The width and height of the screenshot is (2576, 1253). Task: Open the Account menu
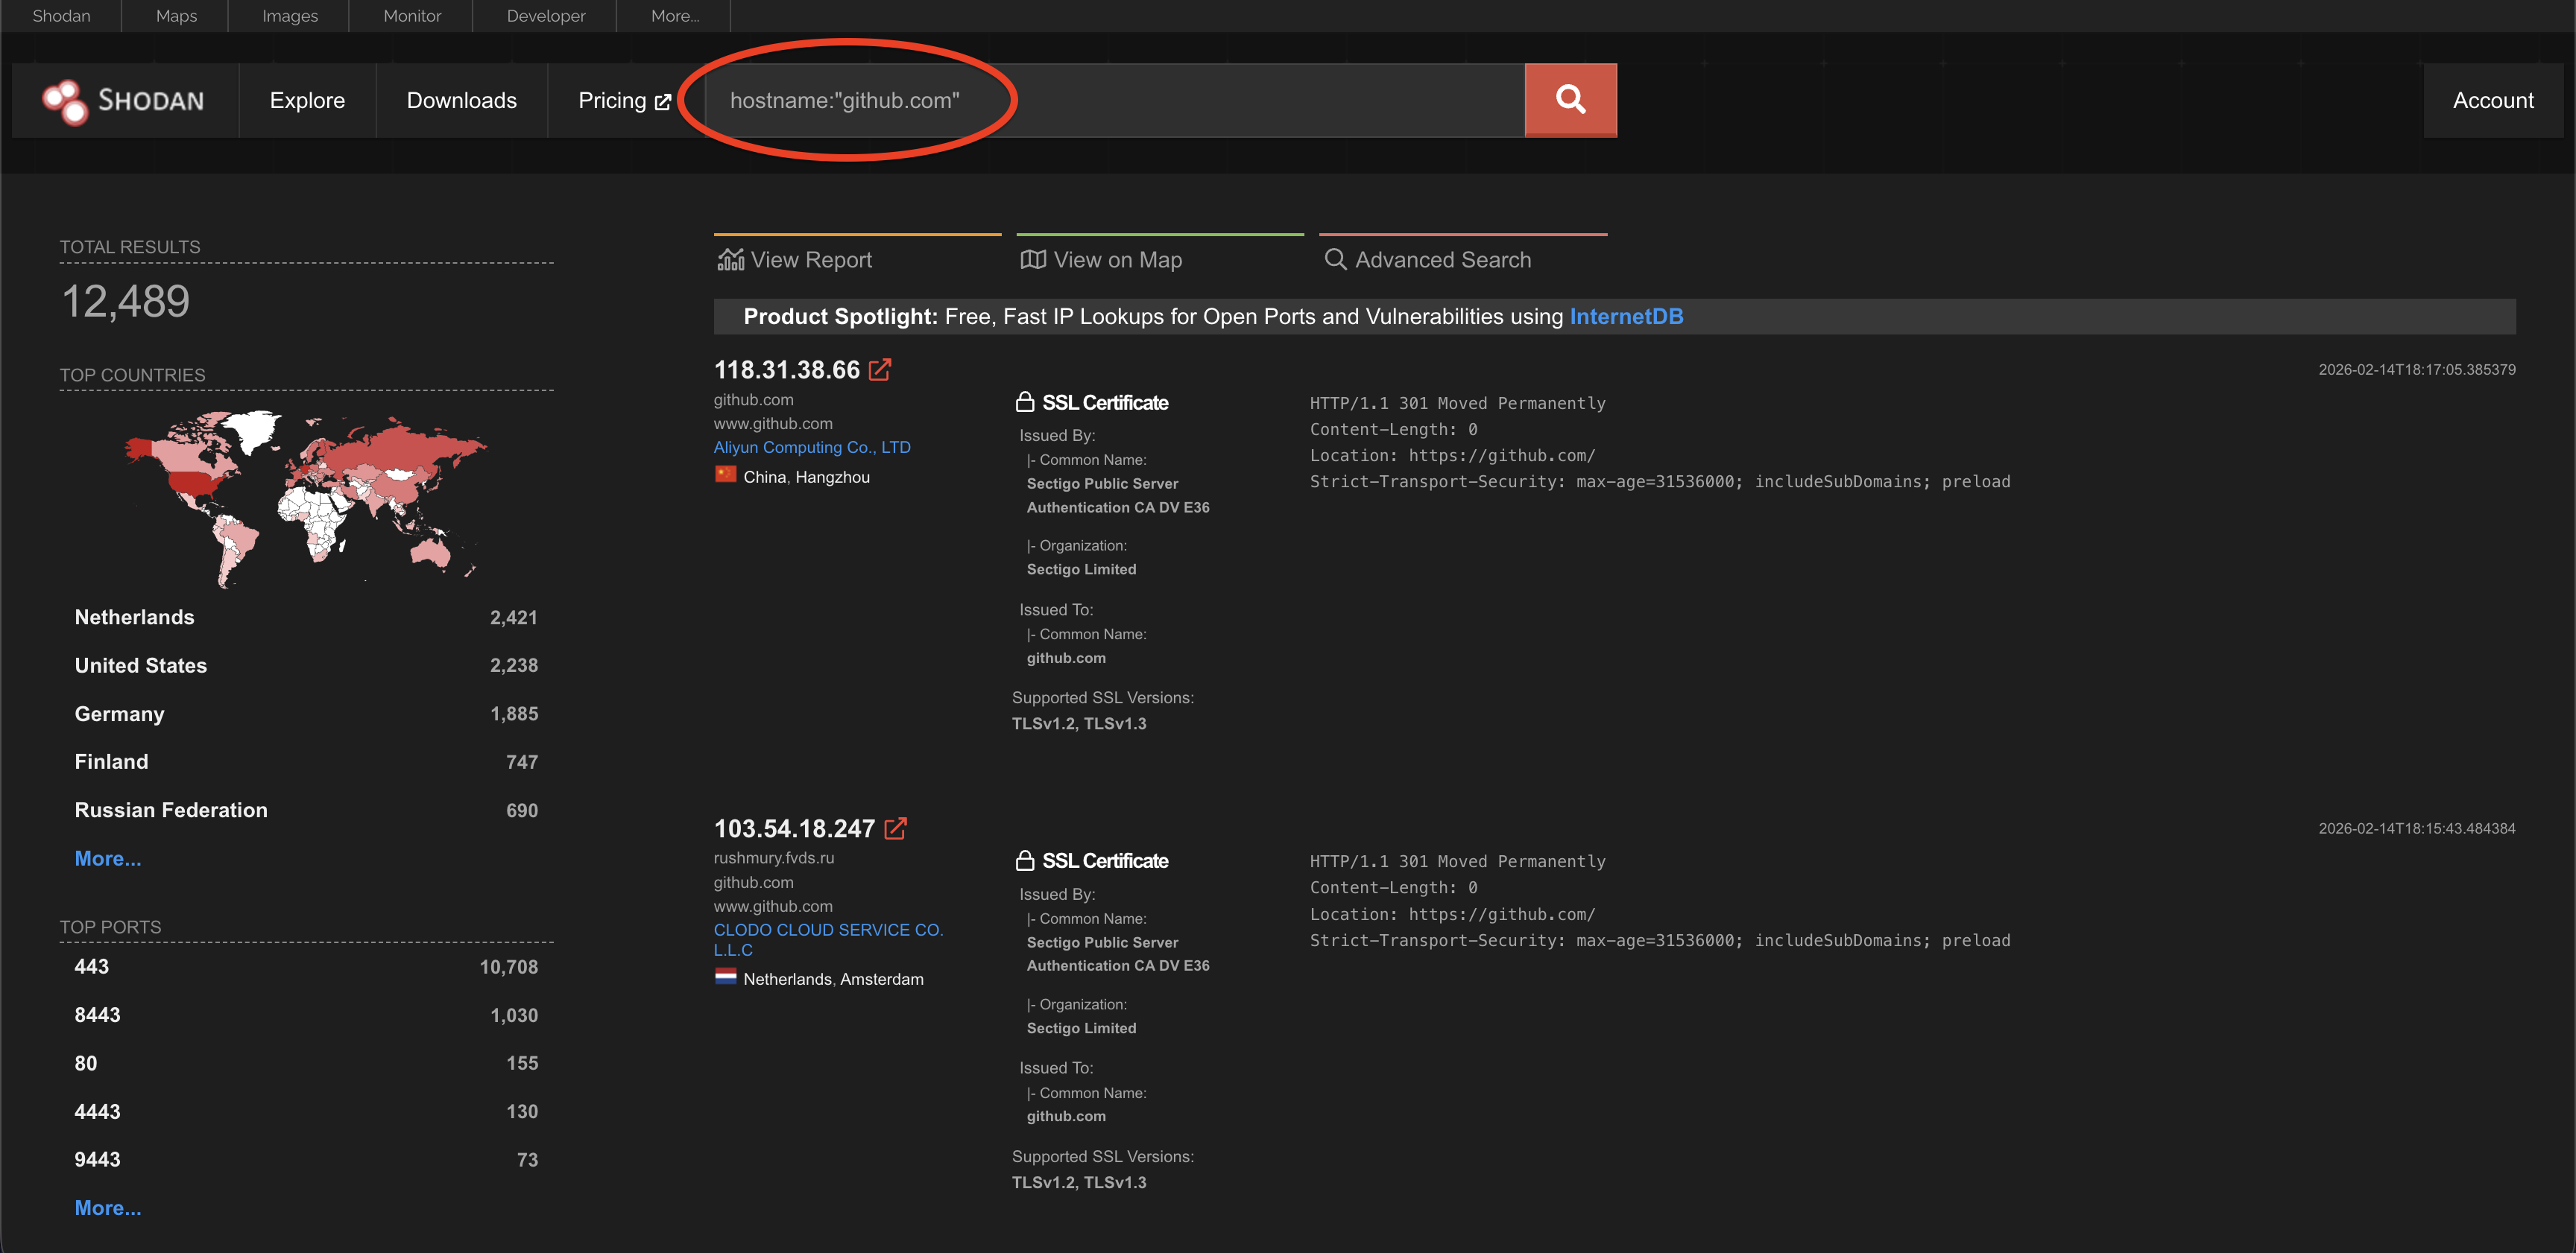click(2492, 100)
